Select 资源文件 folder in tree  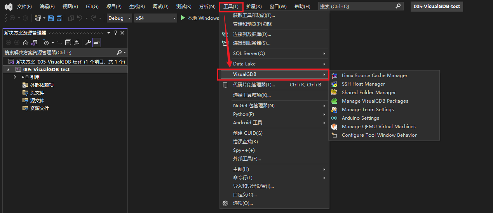pos(40,108)
